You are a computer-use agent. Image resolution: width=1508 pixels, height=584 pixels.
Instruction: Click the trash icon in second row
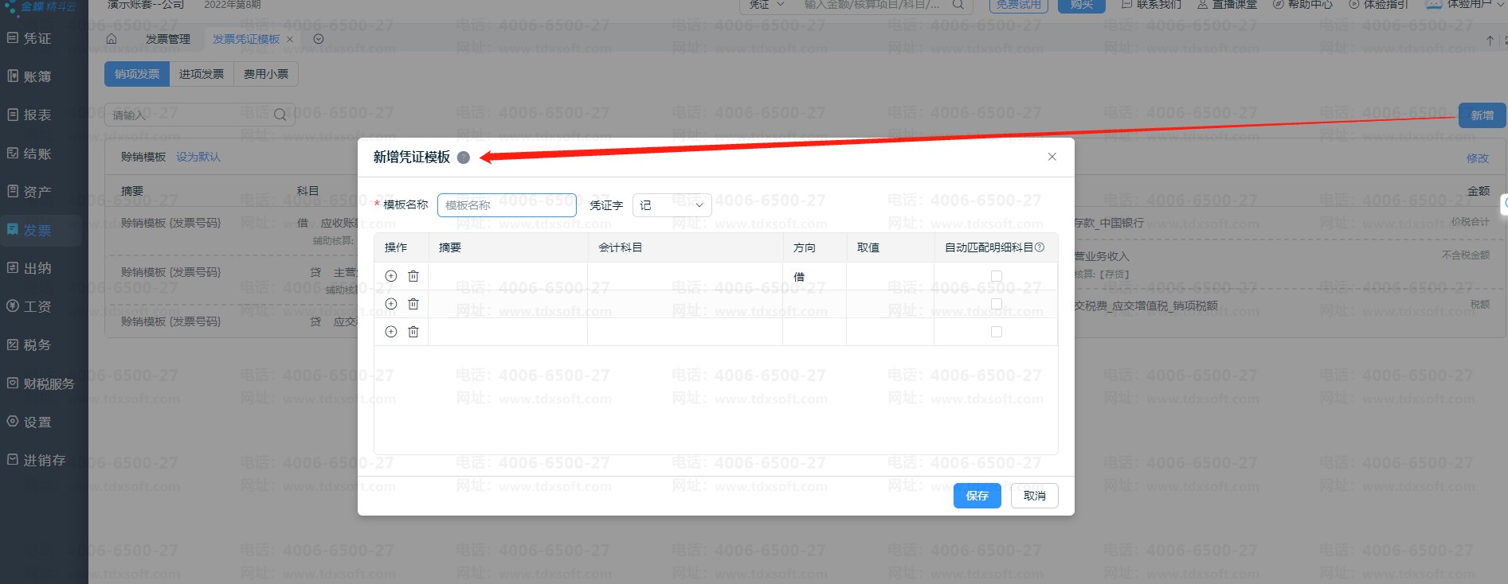coord(413,304)
